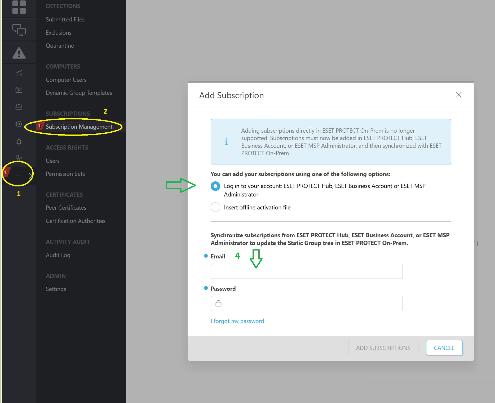Click the Tasks folder play icon
The height and width of the screenshot is (403, 495).
19,90
